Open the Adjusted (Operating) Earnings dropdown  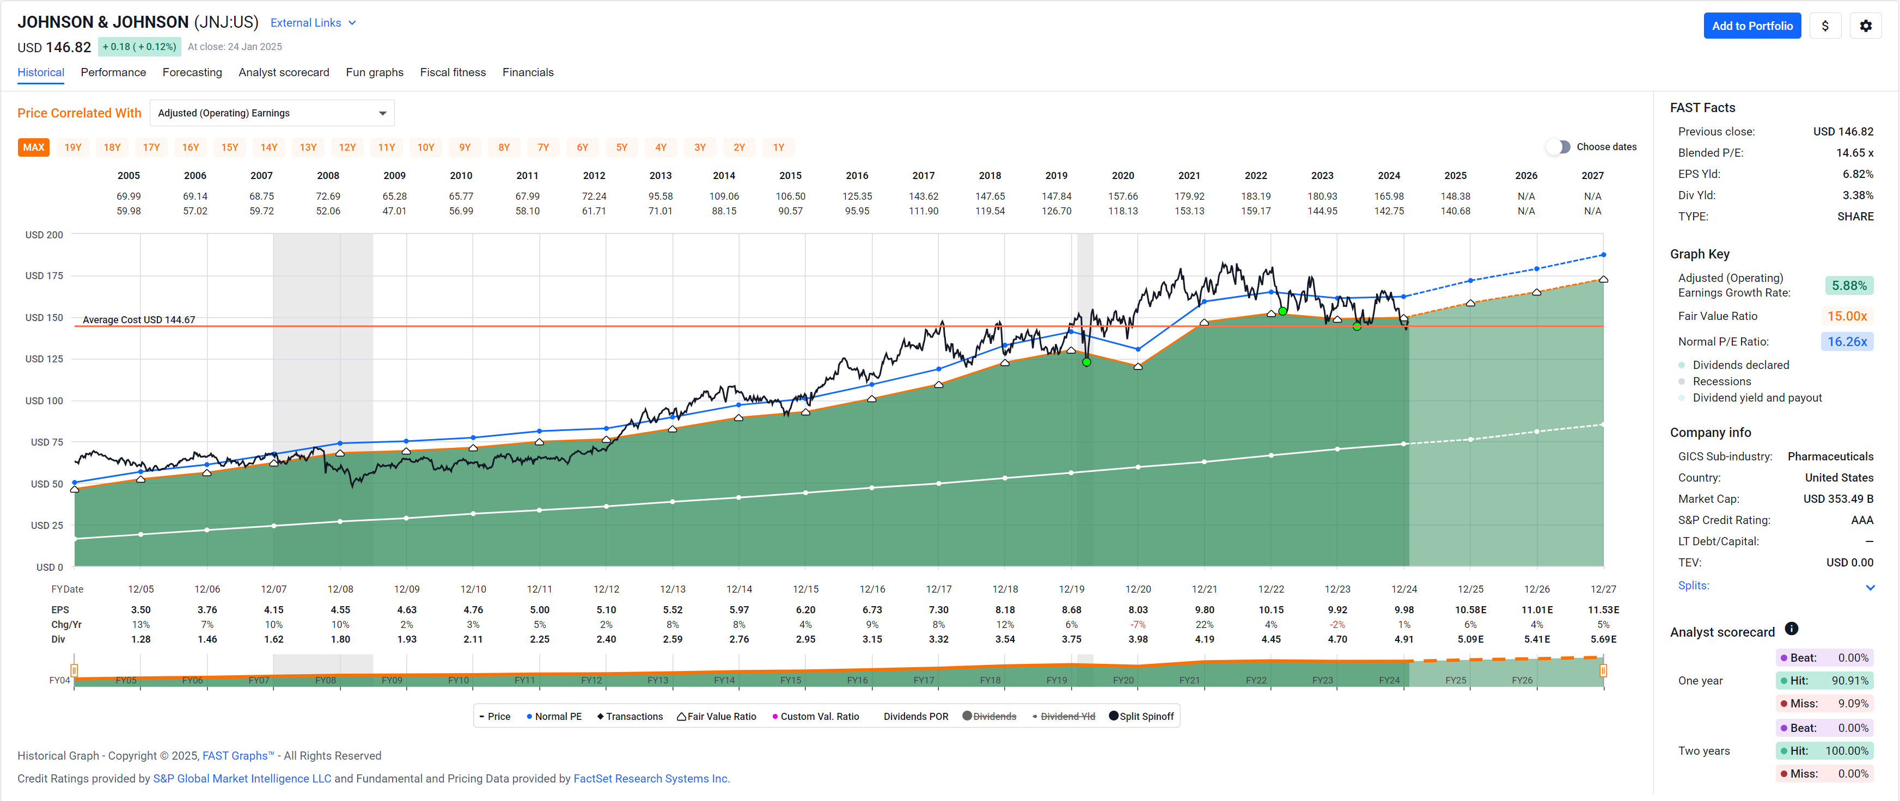pos(271,113)
